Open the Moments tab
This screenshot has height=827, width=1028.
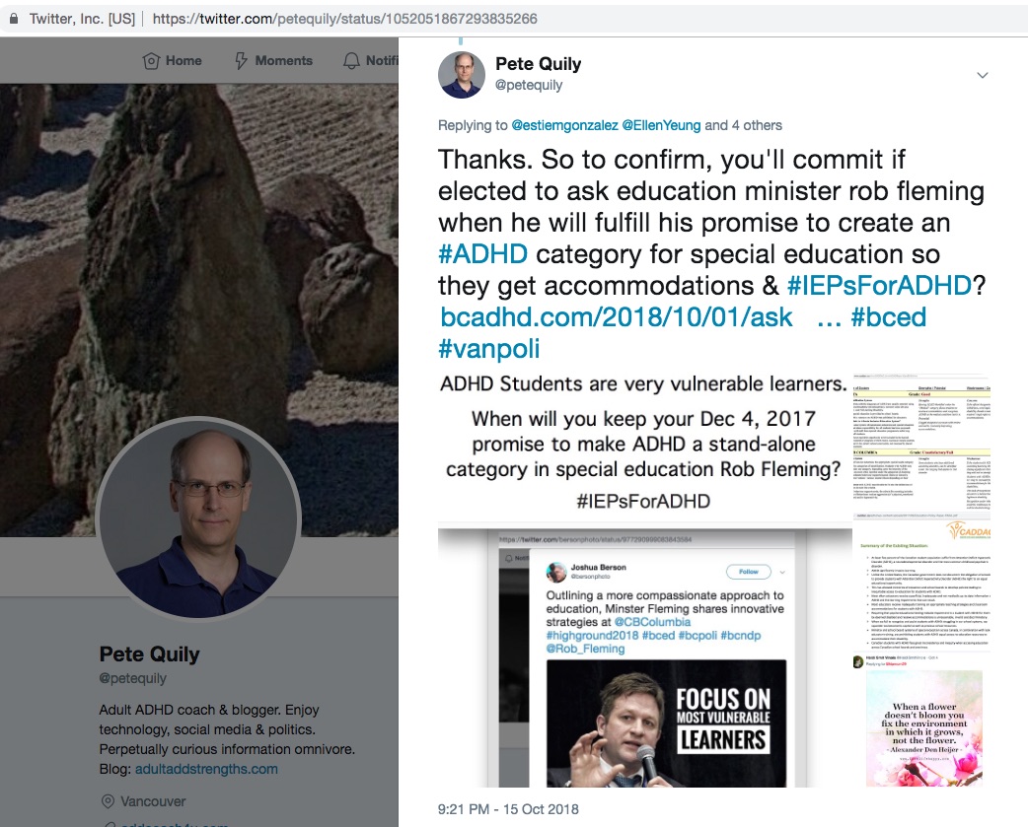tap(285, 60)
